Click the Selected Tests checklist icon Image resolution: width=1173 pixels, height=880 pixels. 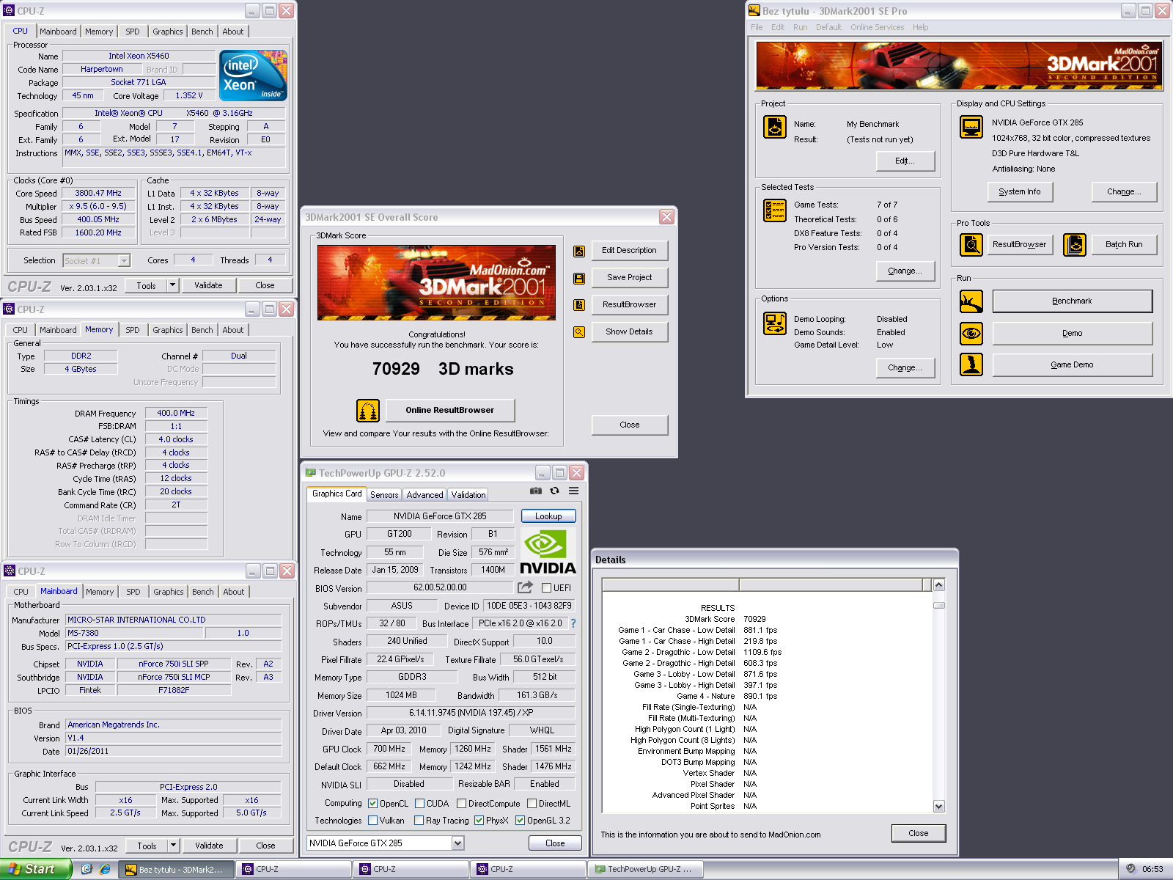775,210
